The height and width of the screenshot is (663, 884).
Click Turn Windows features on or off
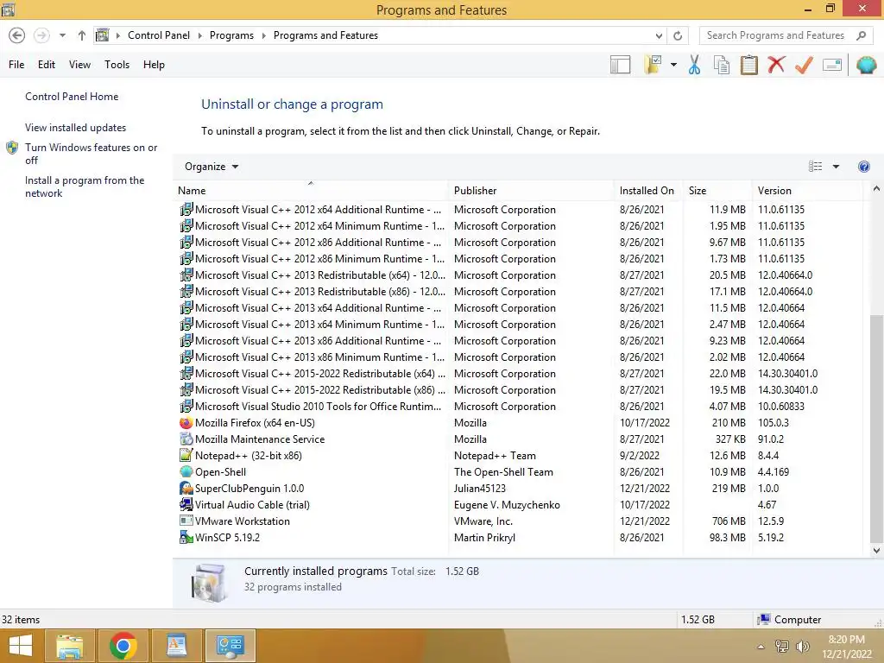(x=91, y=154)
